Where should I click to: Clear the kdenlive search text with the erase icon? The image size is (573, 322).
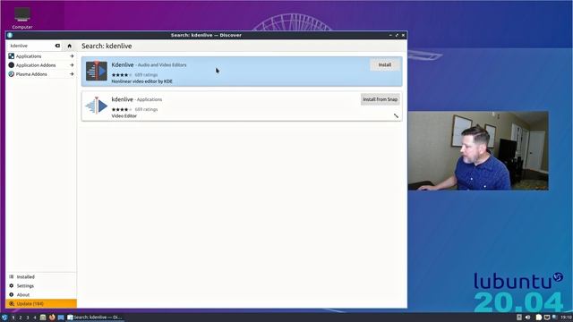(57, 46)
